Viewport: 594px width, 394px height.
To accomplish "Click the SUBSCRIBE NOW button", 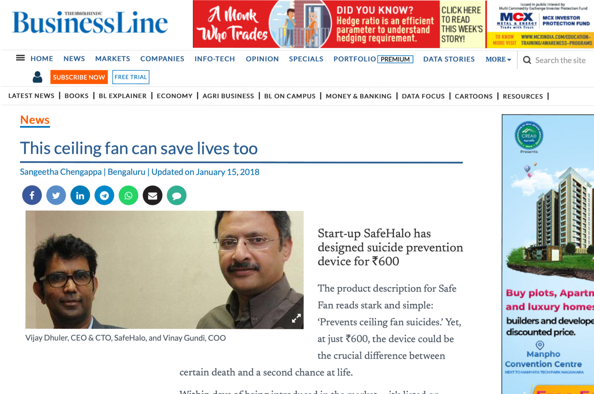I will (x=79, y=77).
